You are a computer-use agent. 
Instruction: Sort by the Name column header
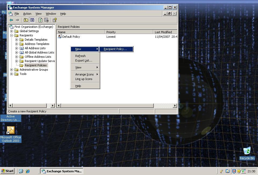[x=81, y=32]
